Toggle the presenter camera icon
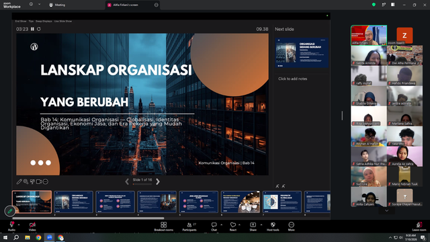Viewport: 430px width, 242px height. (x=39, y=182)
